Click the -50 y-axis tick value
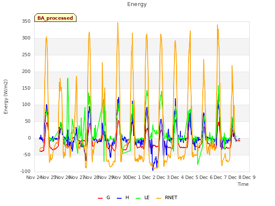275x206 pixels. pyautogui.click(x=27, y=154)
